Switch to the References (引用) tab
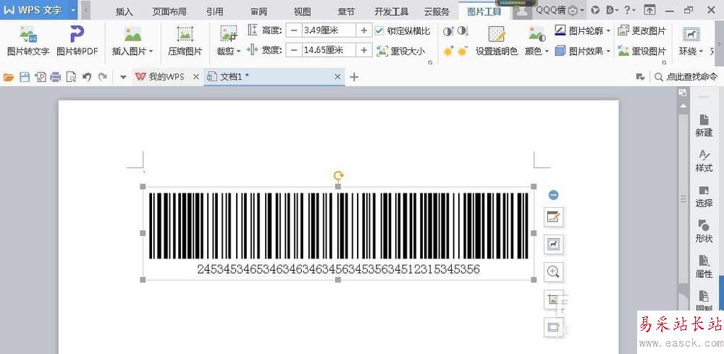Viewport: 724px width, 354px height. (x=214, y=12)
